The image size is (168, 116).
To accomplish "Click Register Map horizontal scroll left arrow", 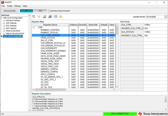I will [x=33, y=90].
